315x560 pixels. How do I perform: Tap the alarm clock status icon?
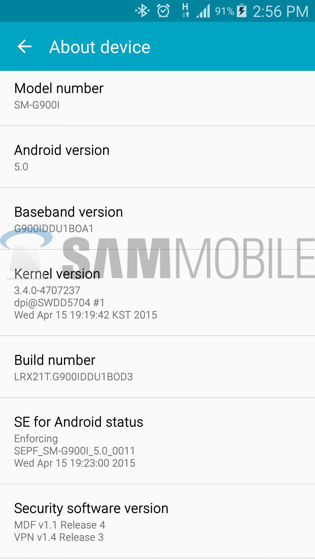[163, 11]
